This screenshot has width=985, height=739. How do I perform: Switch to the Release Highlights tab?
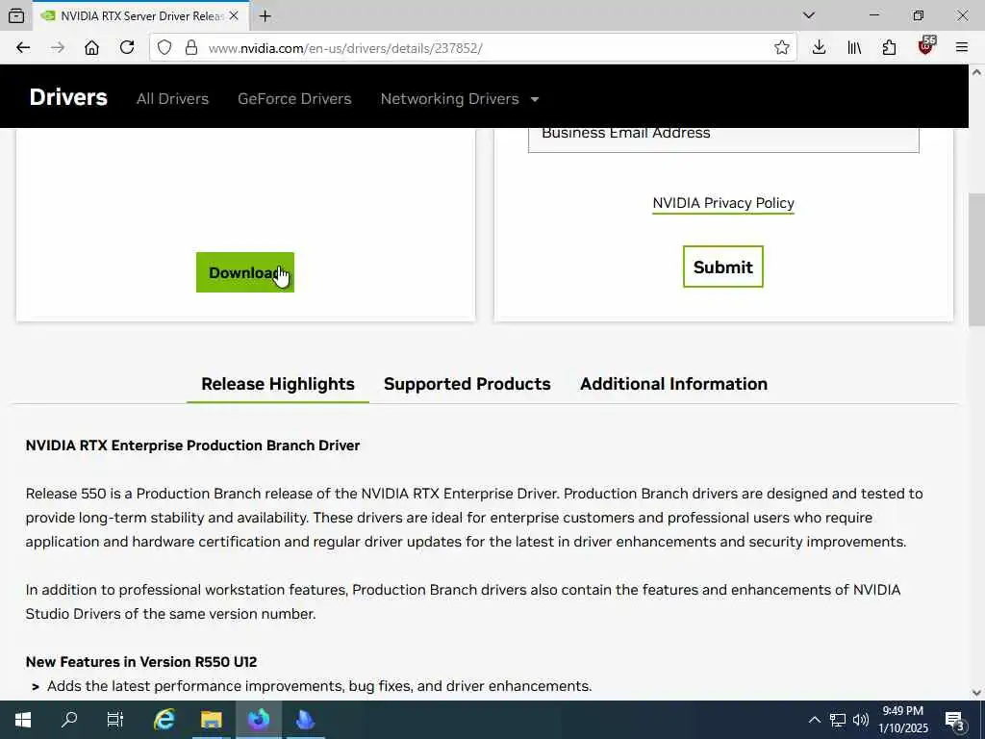[278, 384]
